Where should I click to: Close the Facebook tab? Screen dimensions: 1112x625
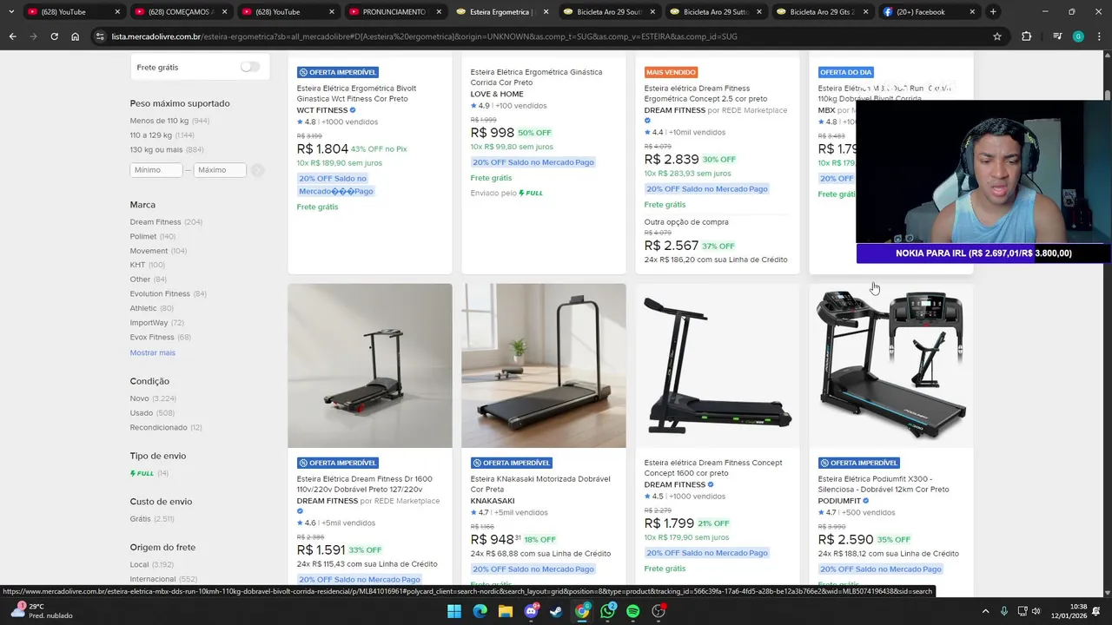pos(972,12)
